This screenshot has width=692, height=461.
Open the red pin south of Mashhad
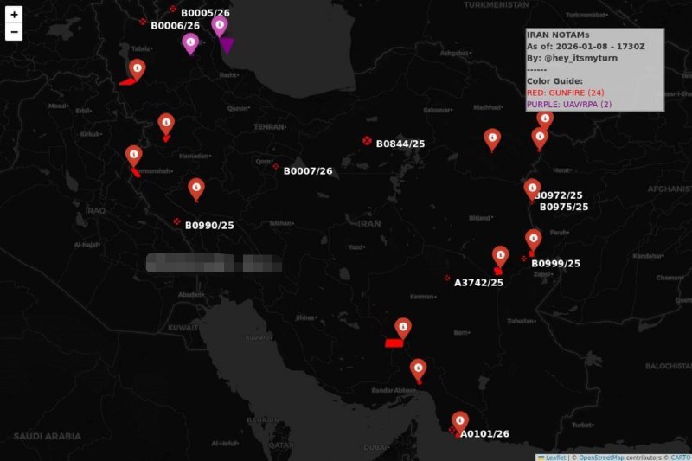click(x=492, y=139)
